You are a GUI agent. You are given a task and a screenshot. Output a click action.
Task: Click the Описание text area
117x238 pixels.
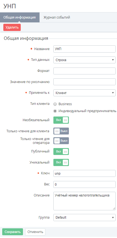pos(84,201)
